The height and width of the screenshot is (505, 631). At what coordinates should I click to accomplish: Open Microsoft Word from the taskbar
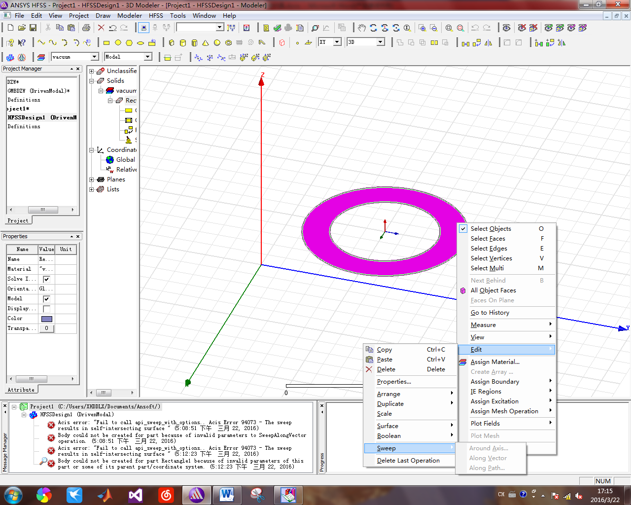pos(227,495)
